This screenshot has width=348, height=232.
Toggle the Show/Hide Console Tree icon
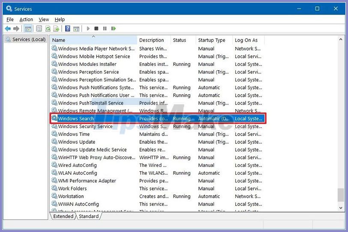click(28, 29)
